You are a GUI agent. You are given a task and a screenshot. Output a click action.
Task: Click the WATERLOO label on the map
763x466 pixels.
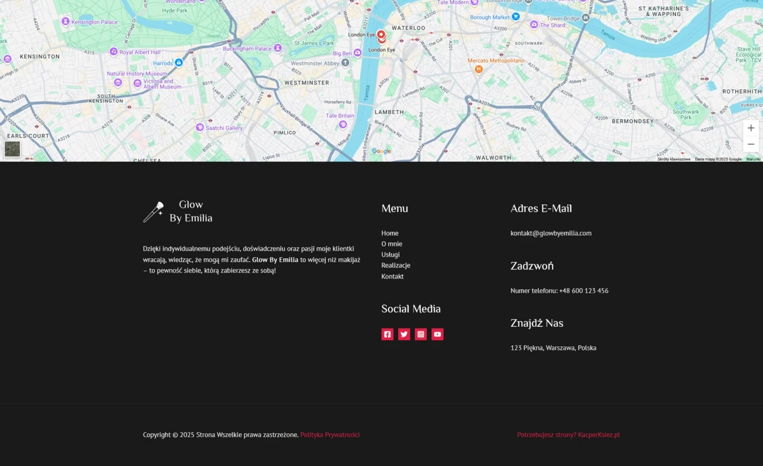click(x=408, y=28)
